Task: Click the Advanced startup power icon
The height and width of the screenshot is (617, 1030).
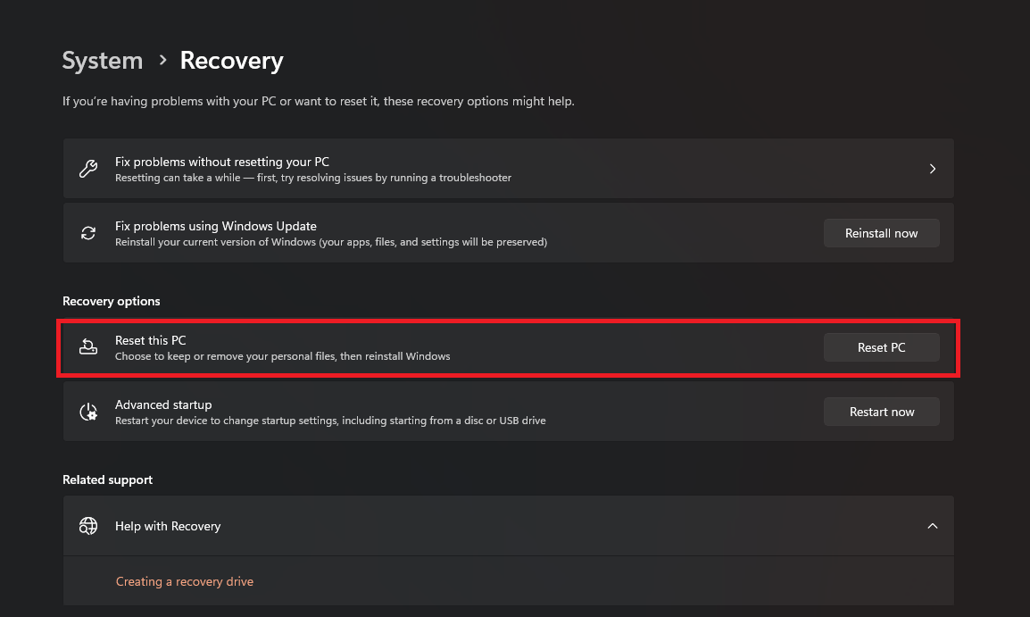Action: coord(88,412)
